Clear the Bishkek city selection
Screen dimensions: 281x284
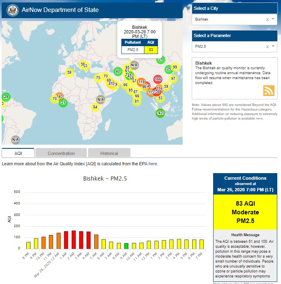[x=267, y=19]
